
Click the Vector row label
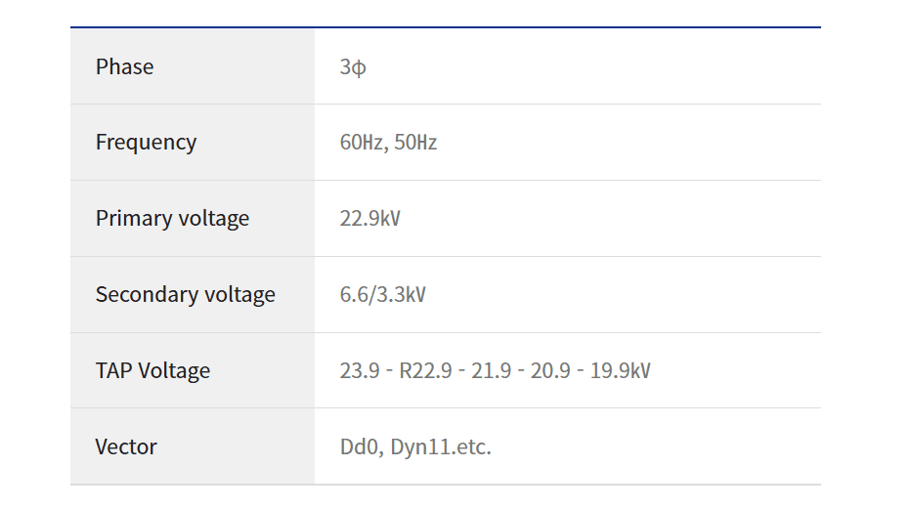point(126,446)
